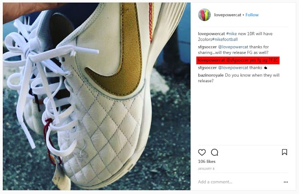The width and height of the screenshot is (299, 194).
Task: Open first sfgsoccer commenter username
Action: [207, 47]
